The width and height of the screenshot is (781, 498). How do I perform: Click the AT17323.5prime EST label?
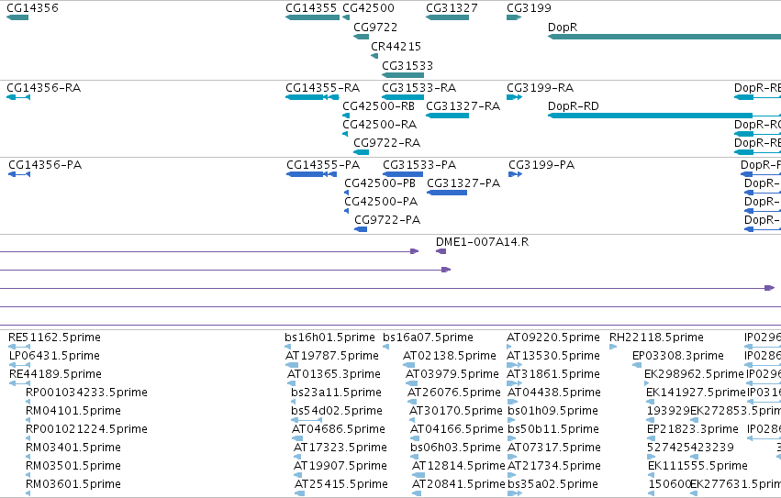coord(340,448)
